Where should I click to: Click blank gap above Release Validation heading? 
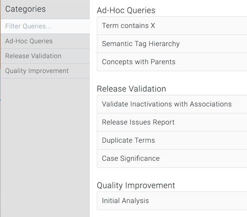point(172,78)
